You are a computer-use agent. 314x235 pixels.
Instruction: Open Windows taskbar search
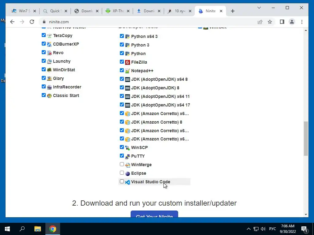tap(22, 229)
